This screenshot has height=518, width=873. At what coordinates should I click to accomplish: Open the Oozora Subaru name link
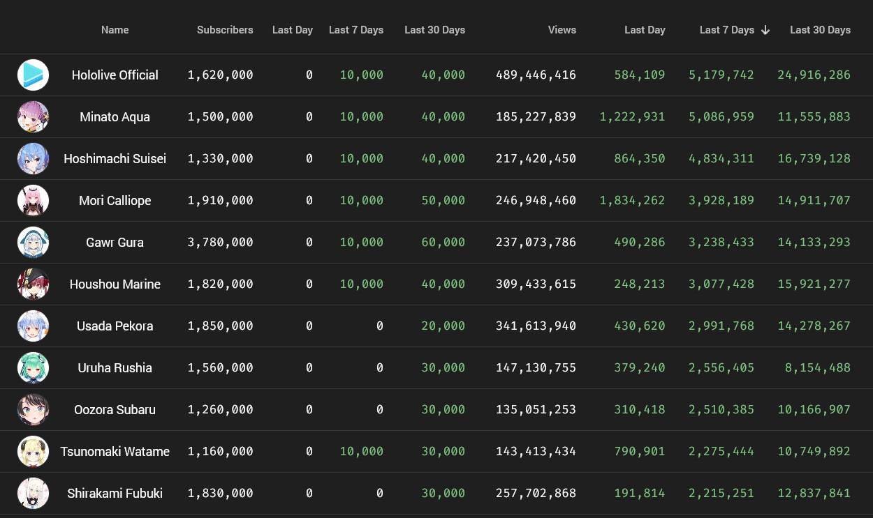click(x=115, y=409)
